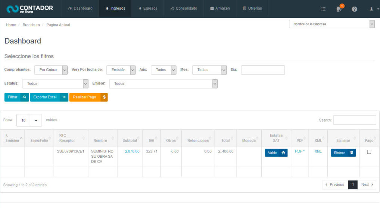The width and height of the screenshot is (380, 208).
Task: Open the Almacén menu
Action: click(x=220, y=9)
